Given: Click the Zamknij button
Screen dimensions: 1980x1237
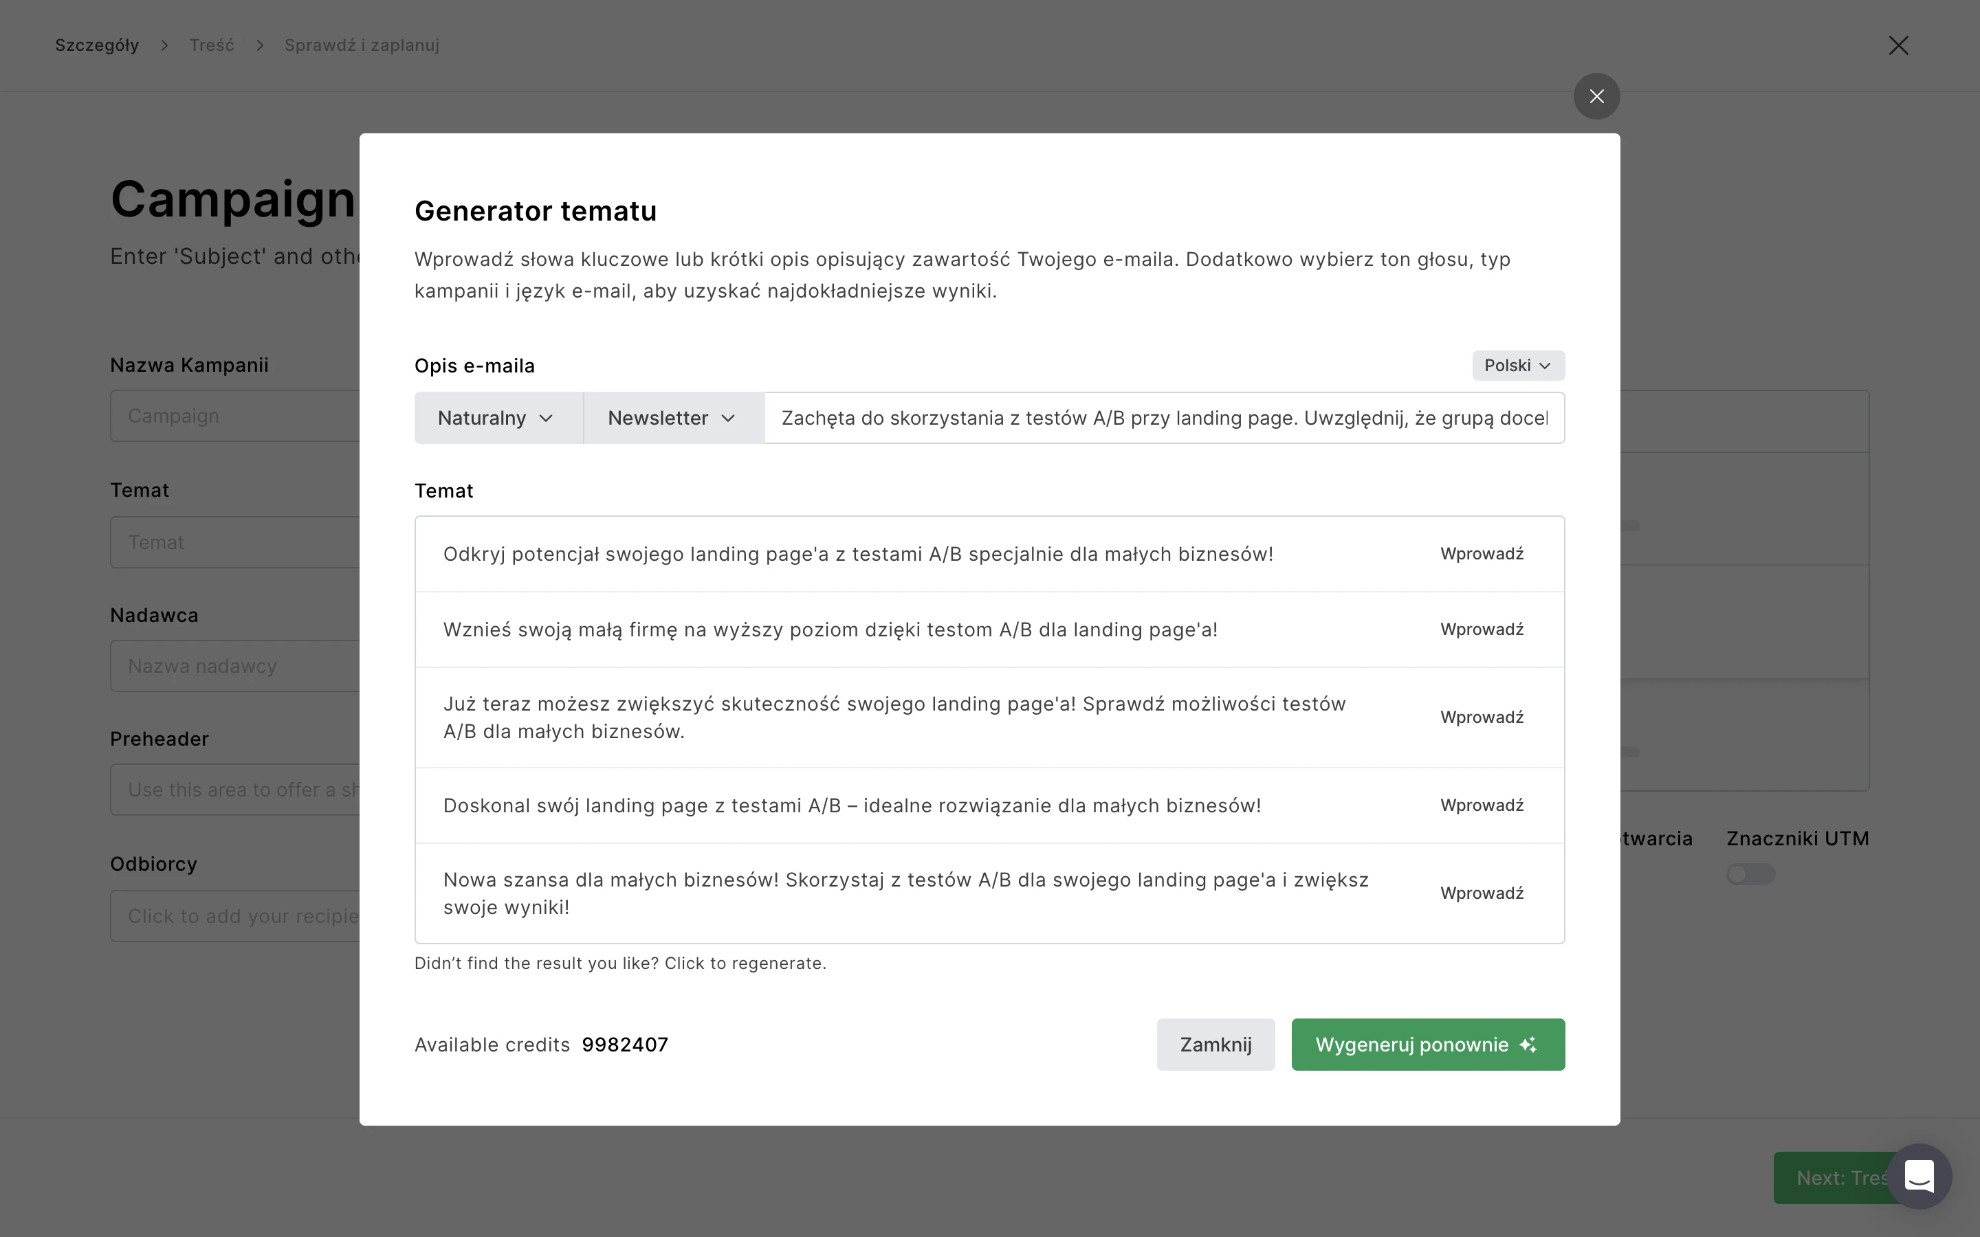Looking at the screenshot, I should pos(1215,1045).
